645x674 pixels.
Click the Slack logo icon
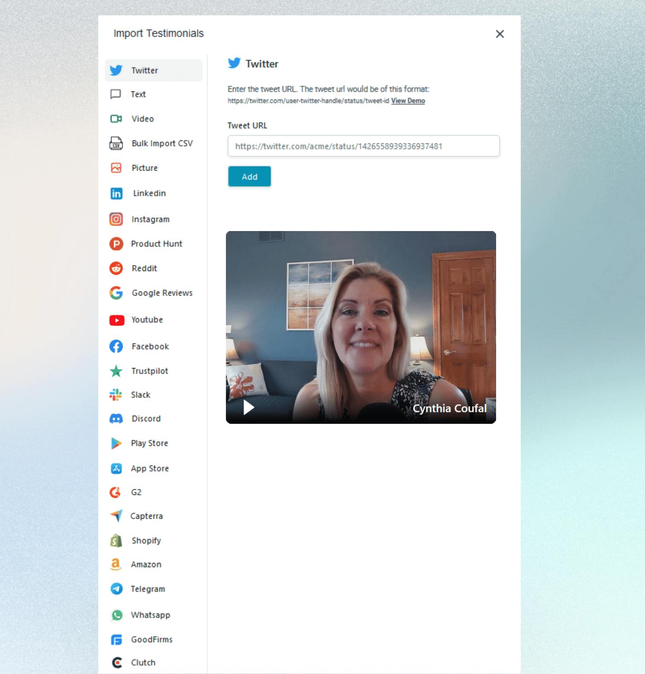pyautogui.click(x=116, y=395)
